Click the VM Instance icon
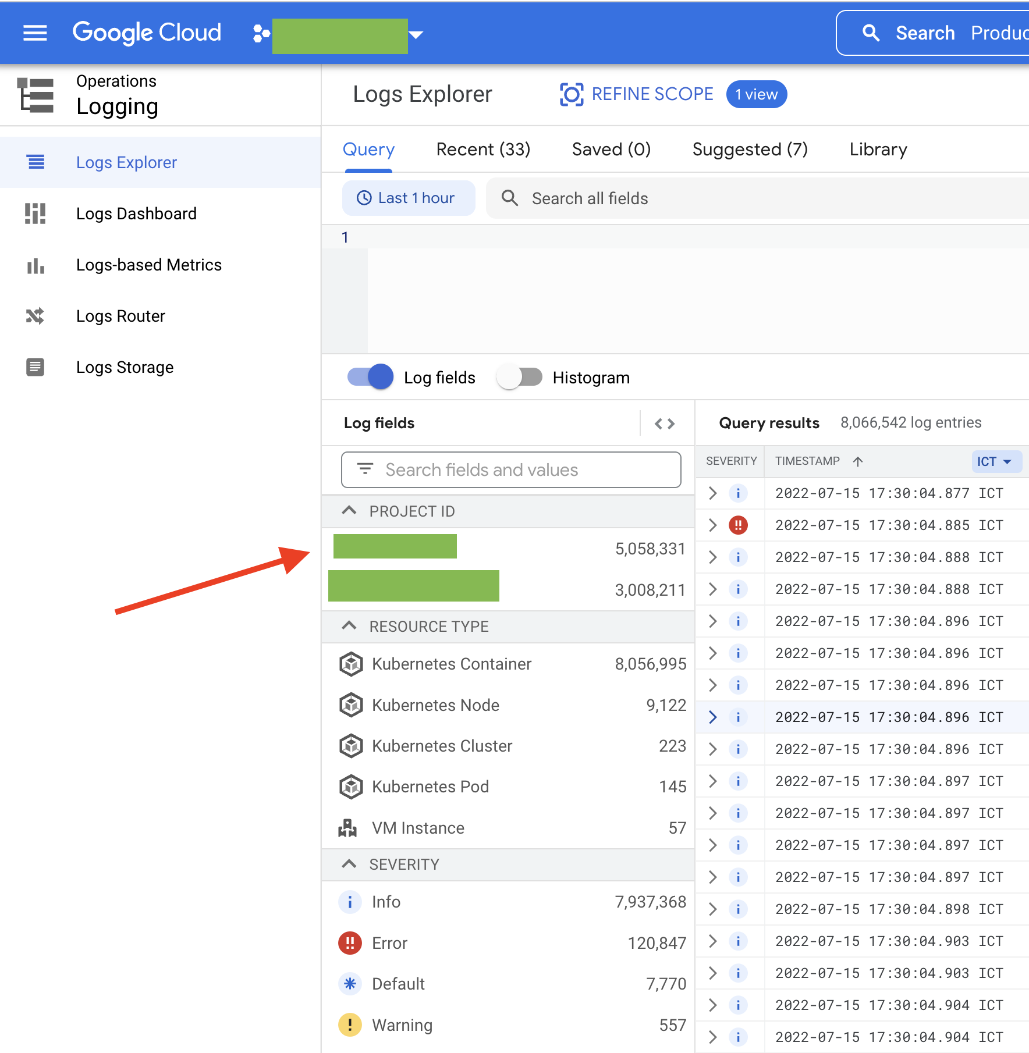Viewport: 1029px width, 1053px height. pos(348,828)
